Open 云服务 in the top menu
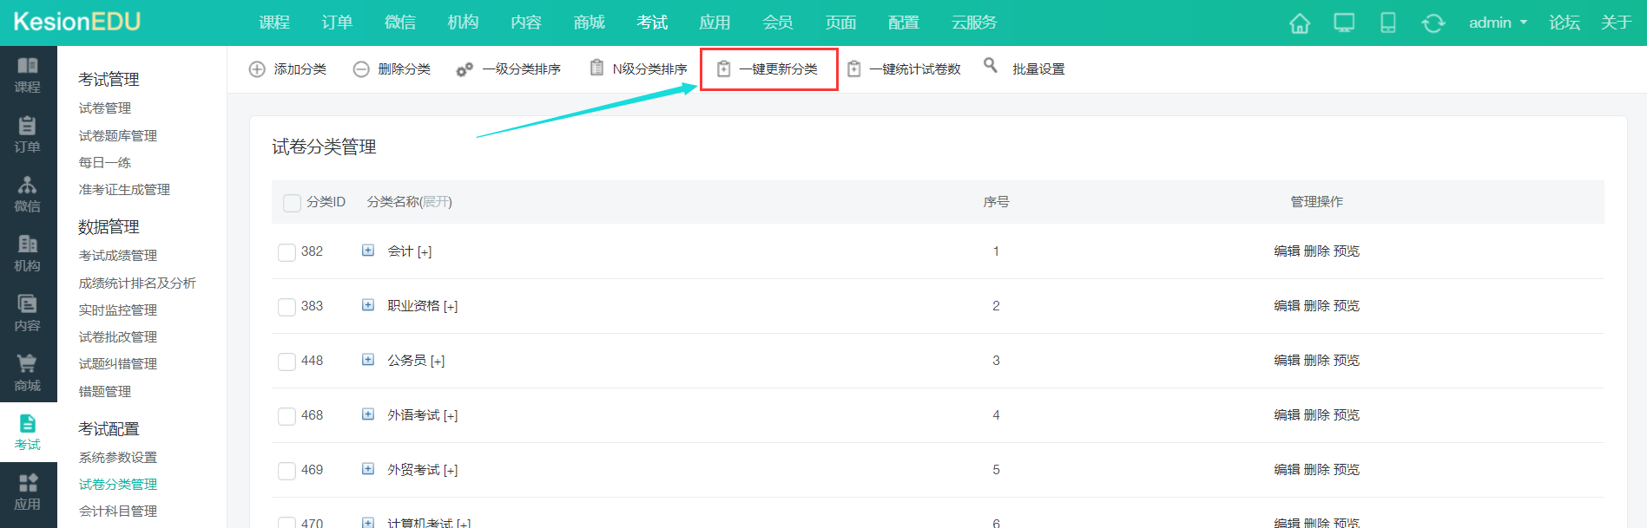The image size is (1647, 528). 973,23
